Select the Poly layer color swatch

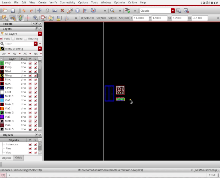(x=2, y=63)
